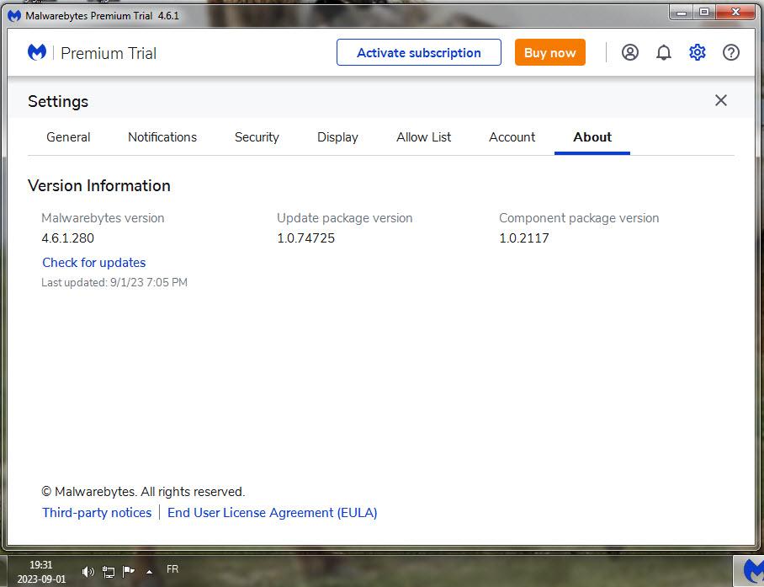Screen dimensions: 764x587
Task: Click the Version Information heading
Action: tap(99, 186)
